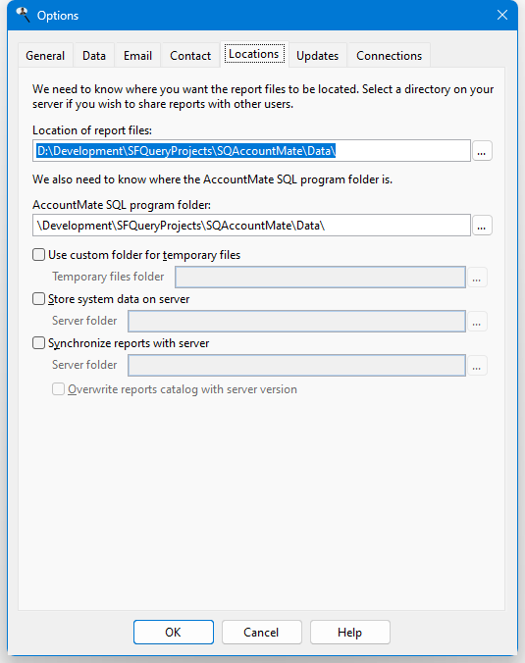Click the Location of report files field

click(x=252, y=151)
